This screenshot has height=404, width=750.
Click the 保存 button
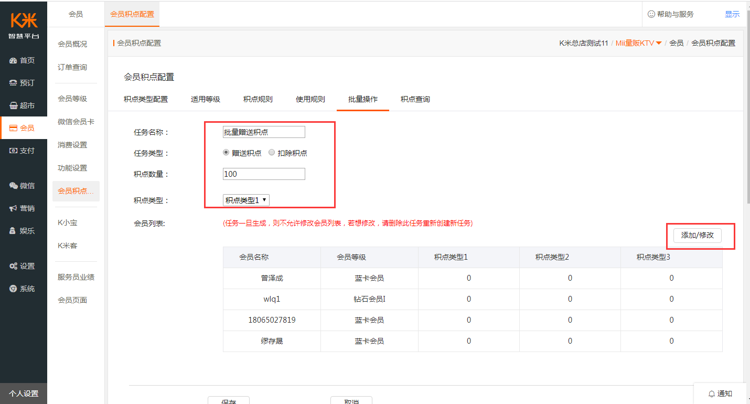[229, 401]
